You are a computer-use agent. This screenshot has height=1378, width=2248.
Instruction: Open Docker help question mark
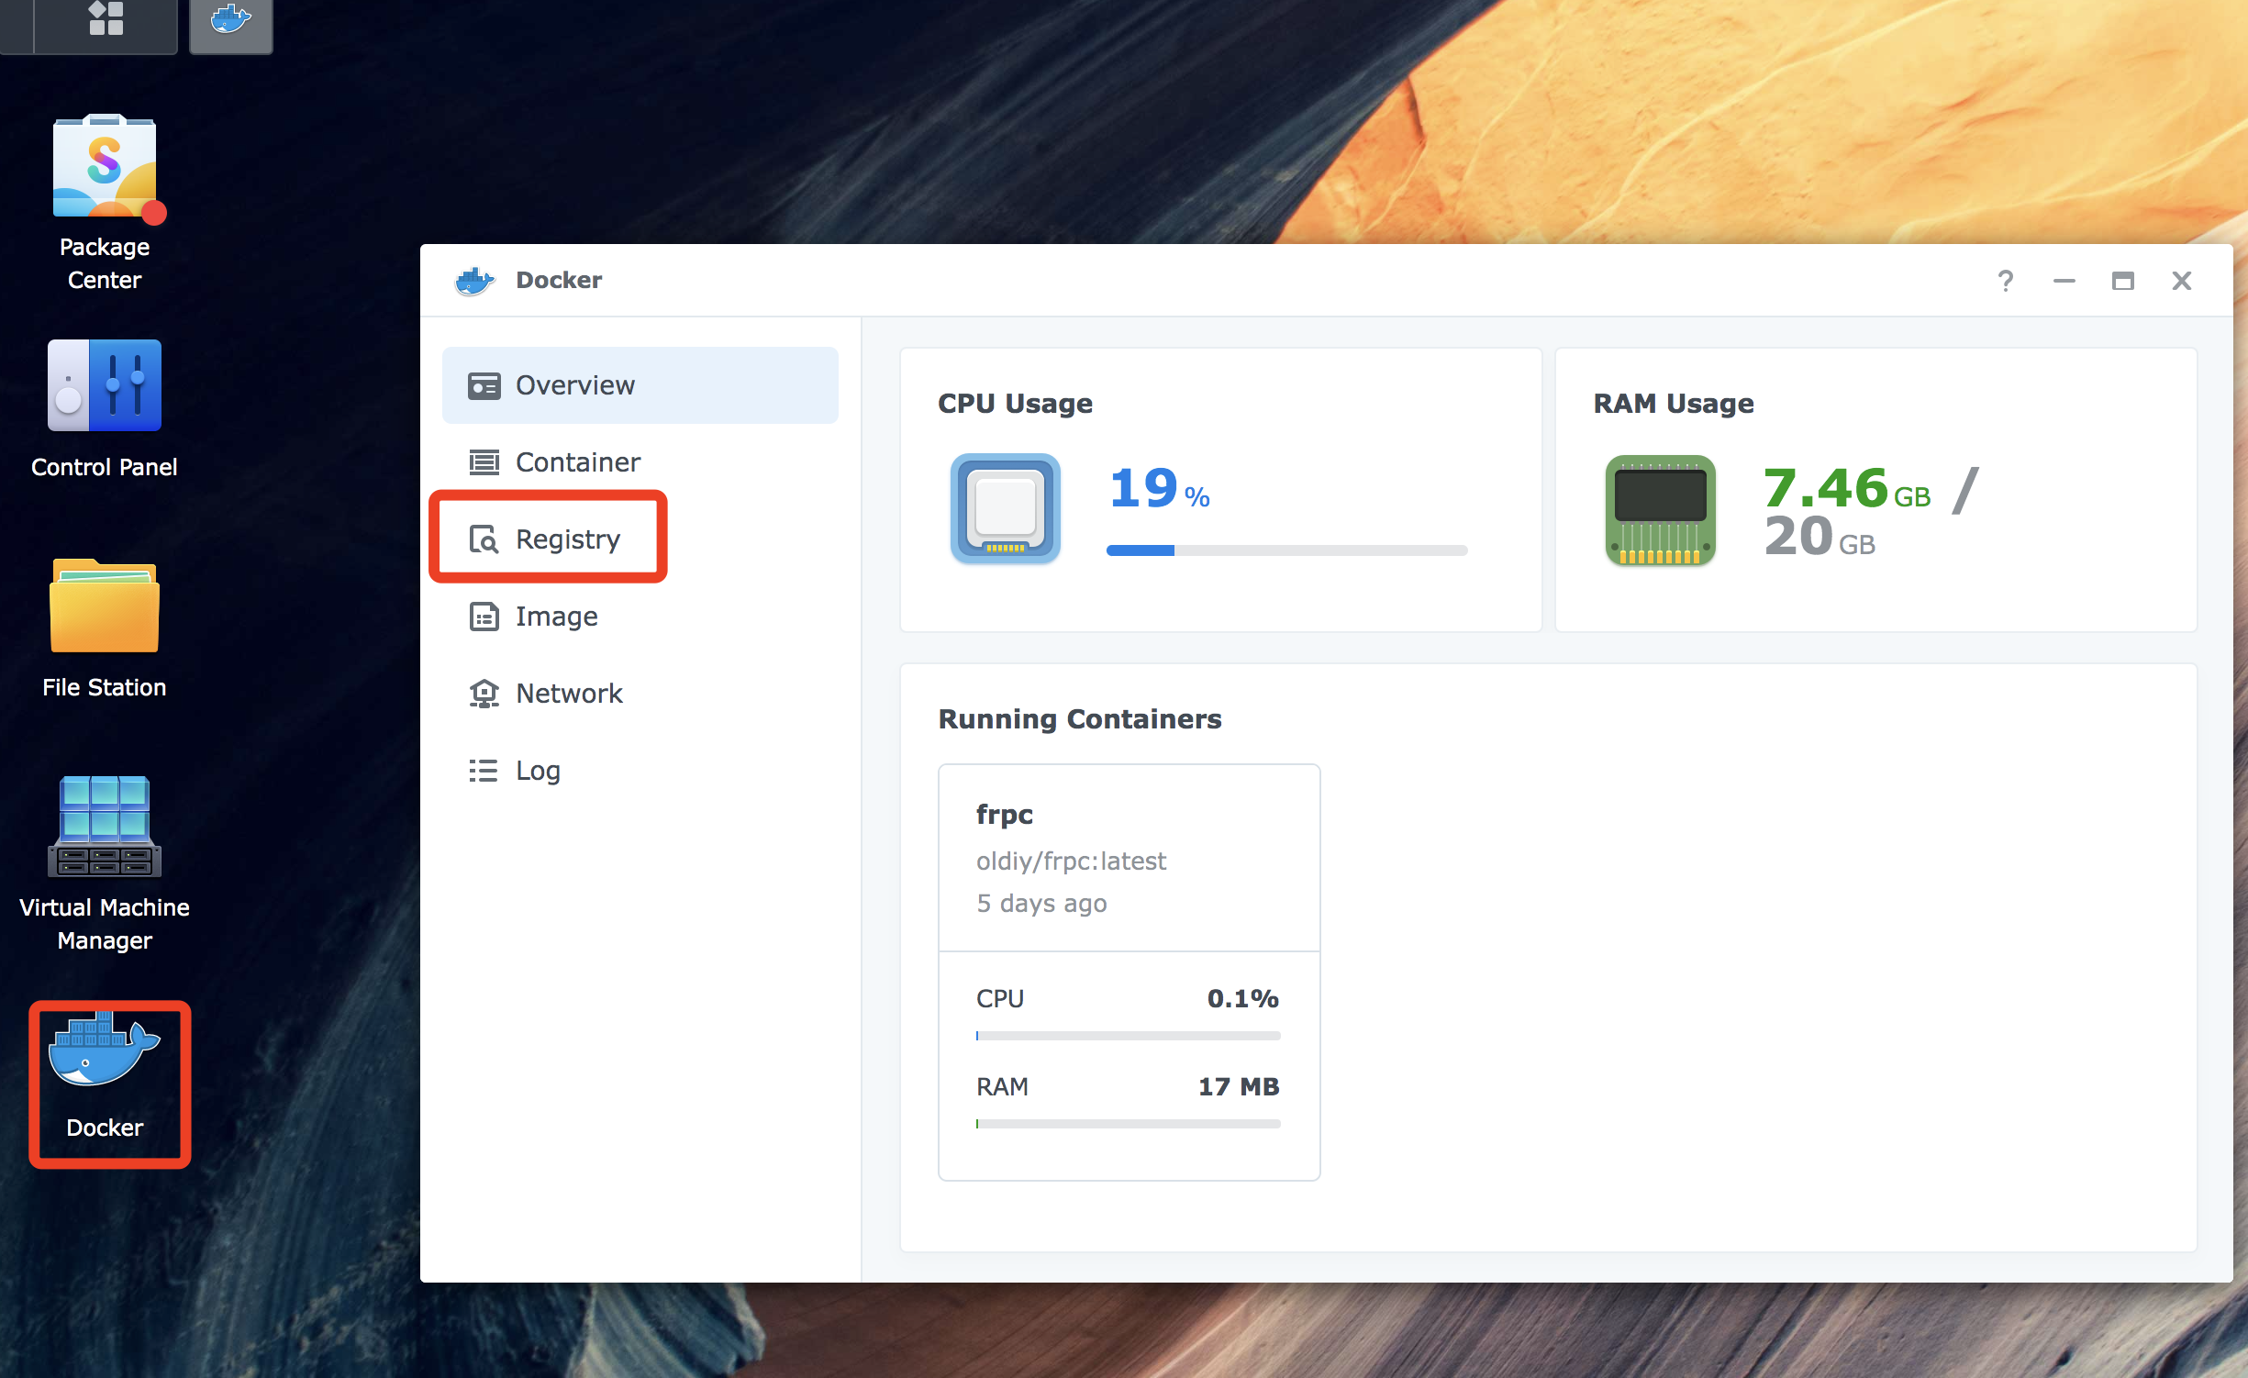tap(2006, 280)
